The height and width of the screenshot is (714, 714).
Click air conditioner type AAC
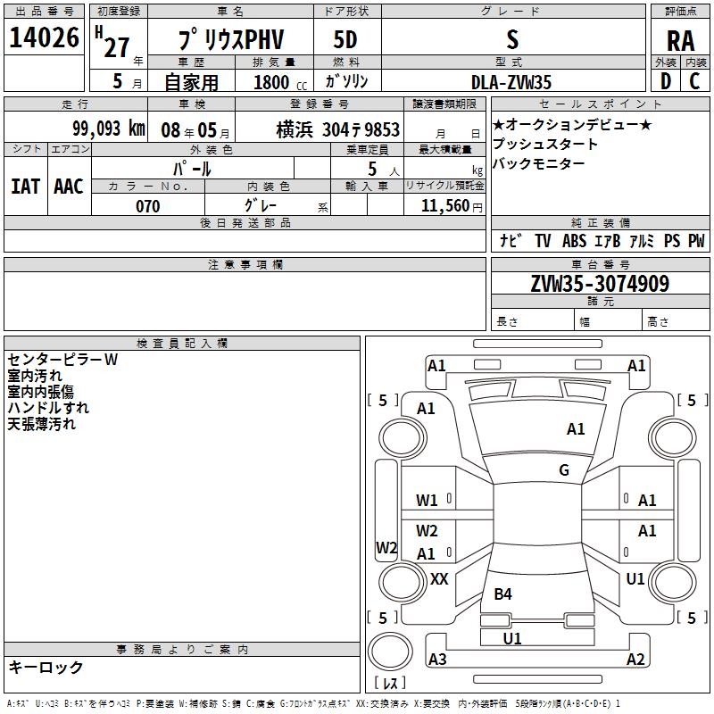pos(69,187)
